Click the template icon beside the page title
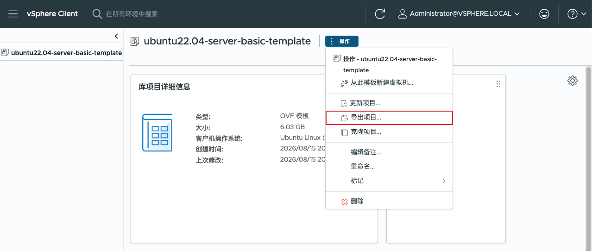Image resolution: width=592 pixels, height=251 pixels. 135,41
